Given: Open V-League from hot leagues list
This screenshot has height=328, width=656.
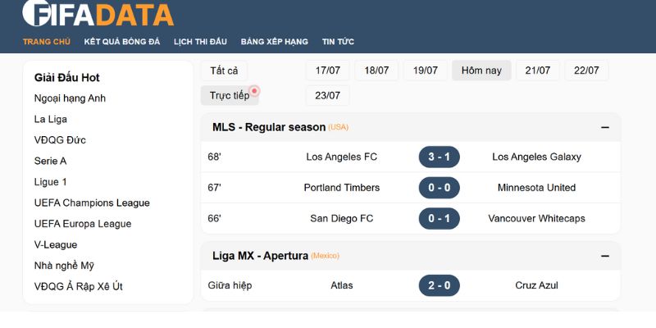Looking at the screenshot, I should [56, 244].
